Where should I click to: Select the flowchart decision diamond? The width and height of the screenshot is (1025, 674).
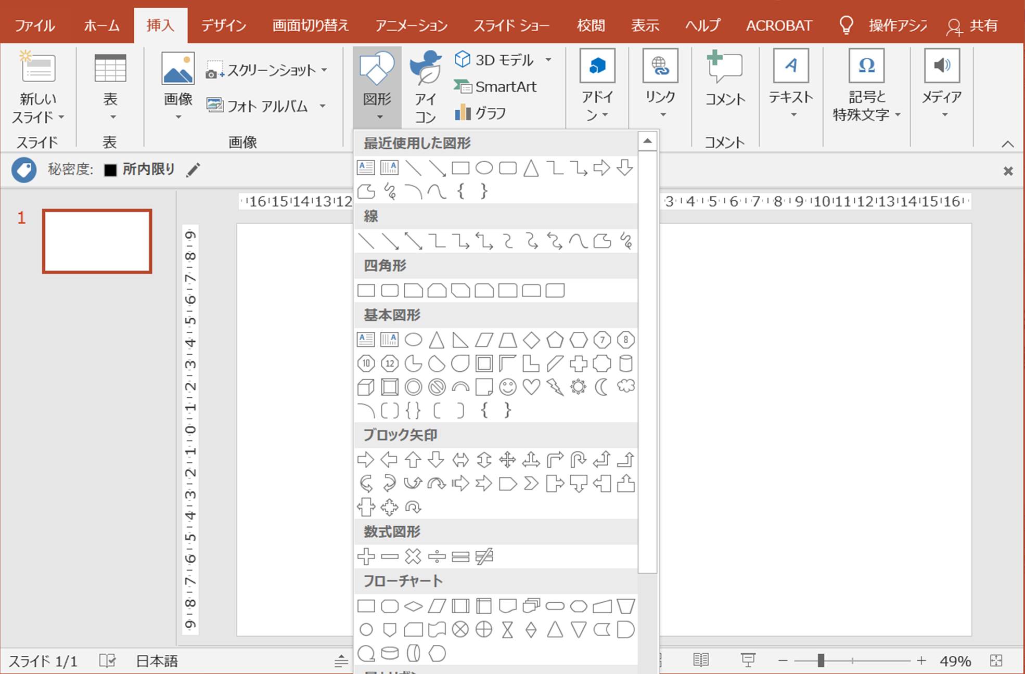(413, 606)
